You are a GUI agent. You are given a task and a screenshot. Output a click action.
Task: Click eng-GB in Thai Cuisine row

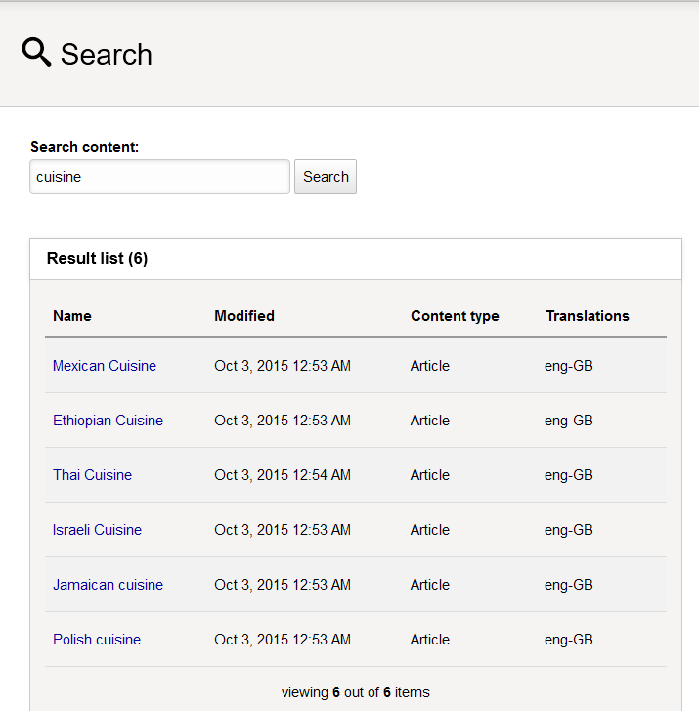(568, 475)
